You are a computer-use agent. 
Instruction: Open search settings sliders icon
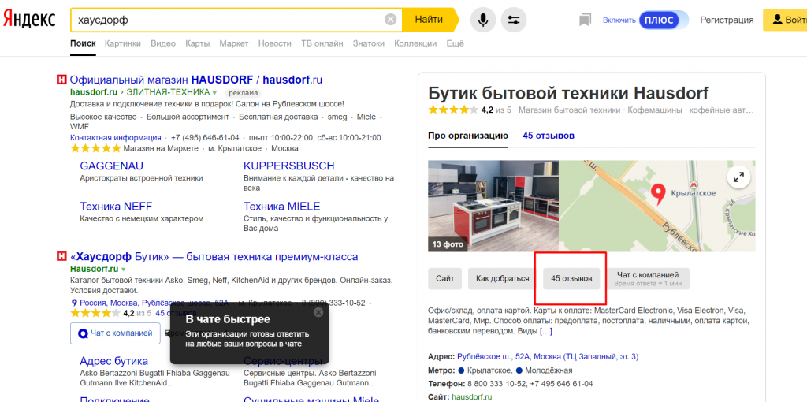coord(514,20)
